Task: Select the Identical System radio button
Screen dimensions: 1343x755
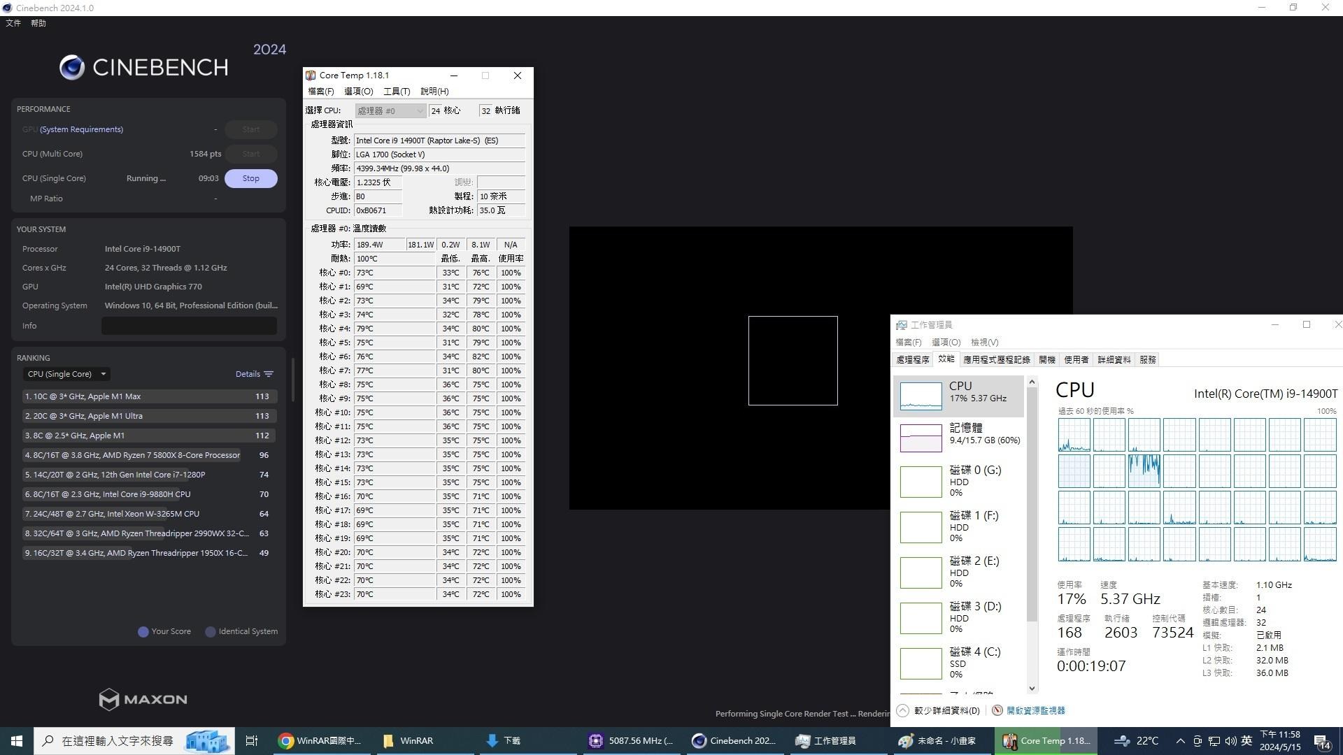Action: 210,631
